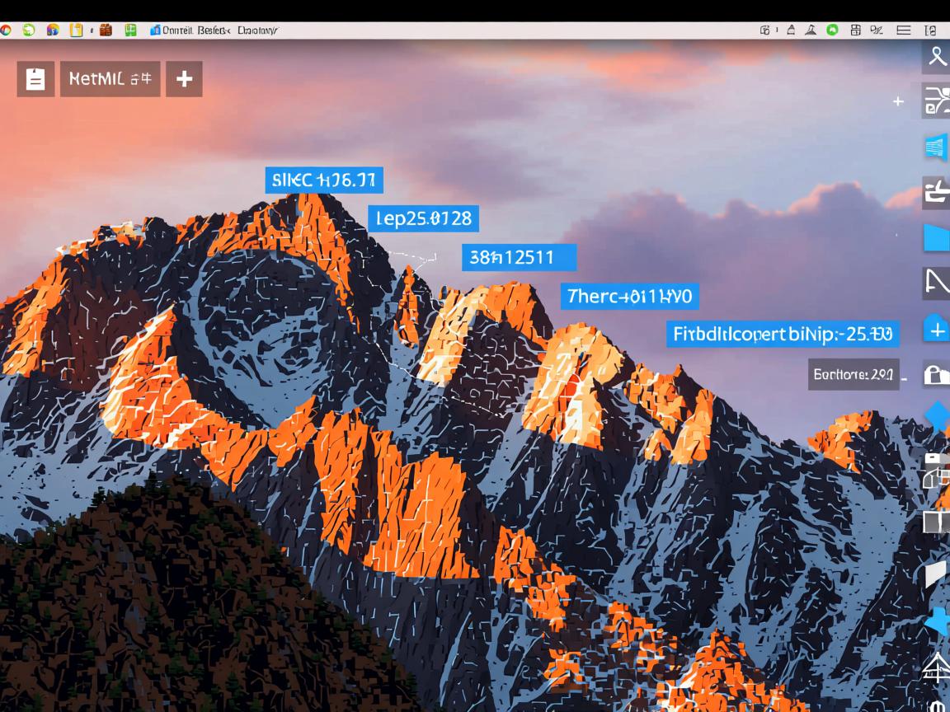
Task: Click the blue folder icon in right sidebar
Action: click(x=937, y=237)
